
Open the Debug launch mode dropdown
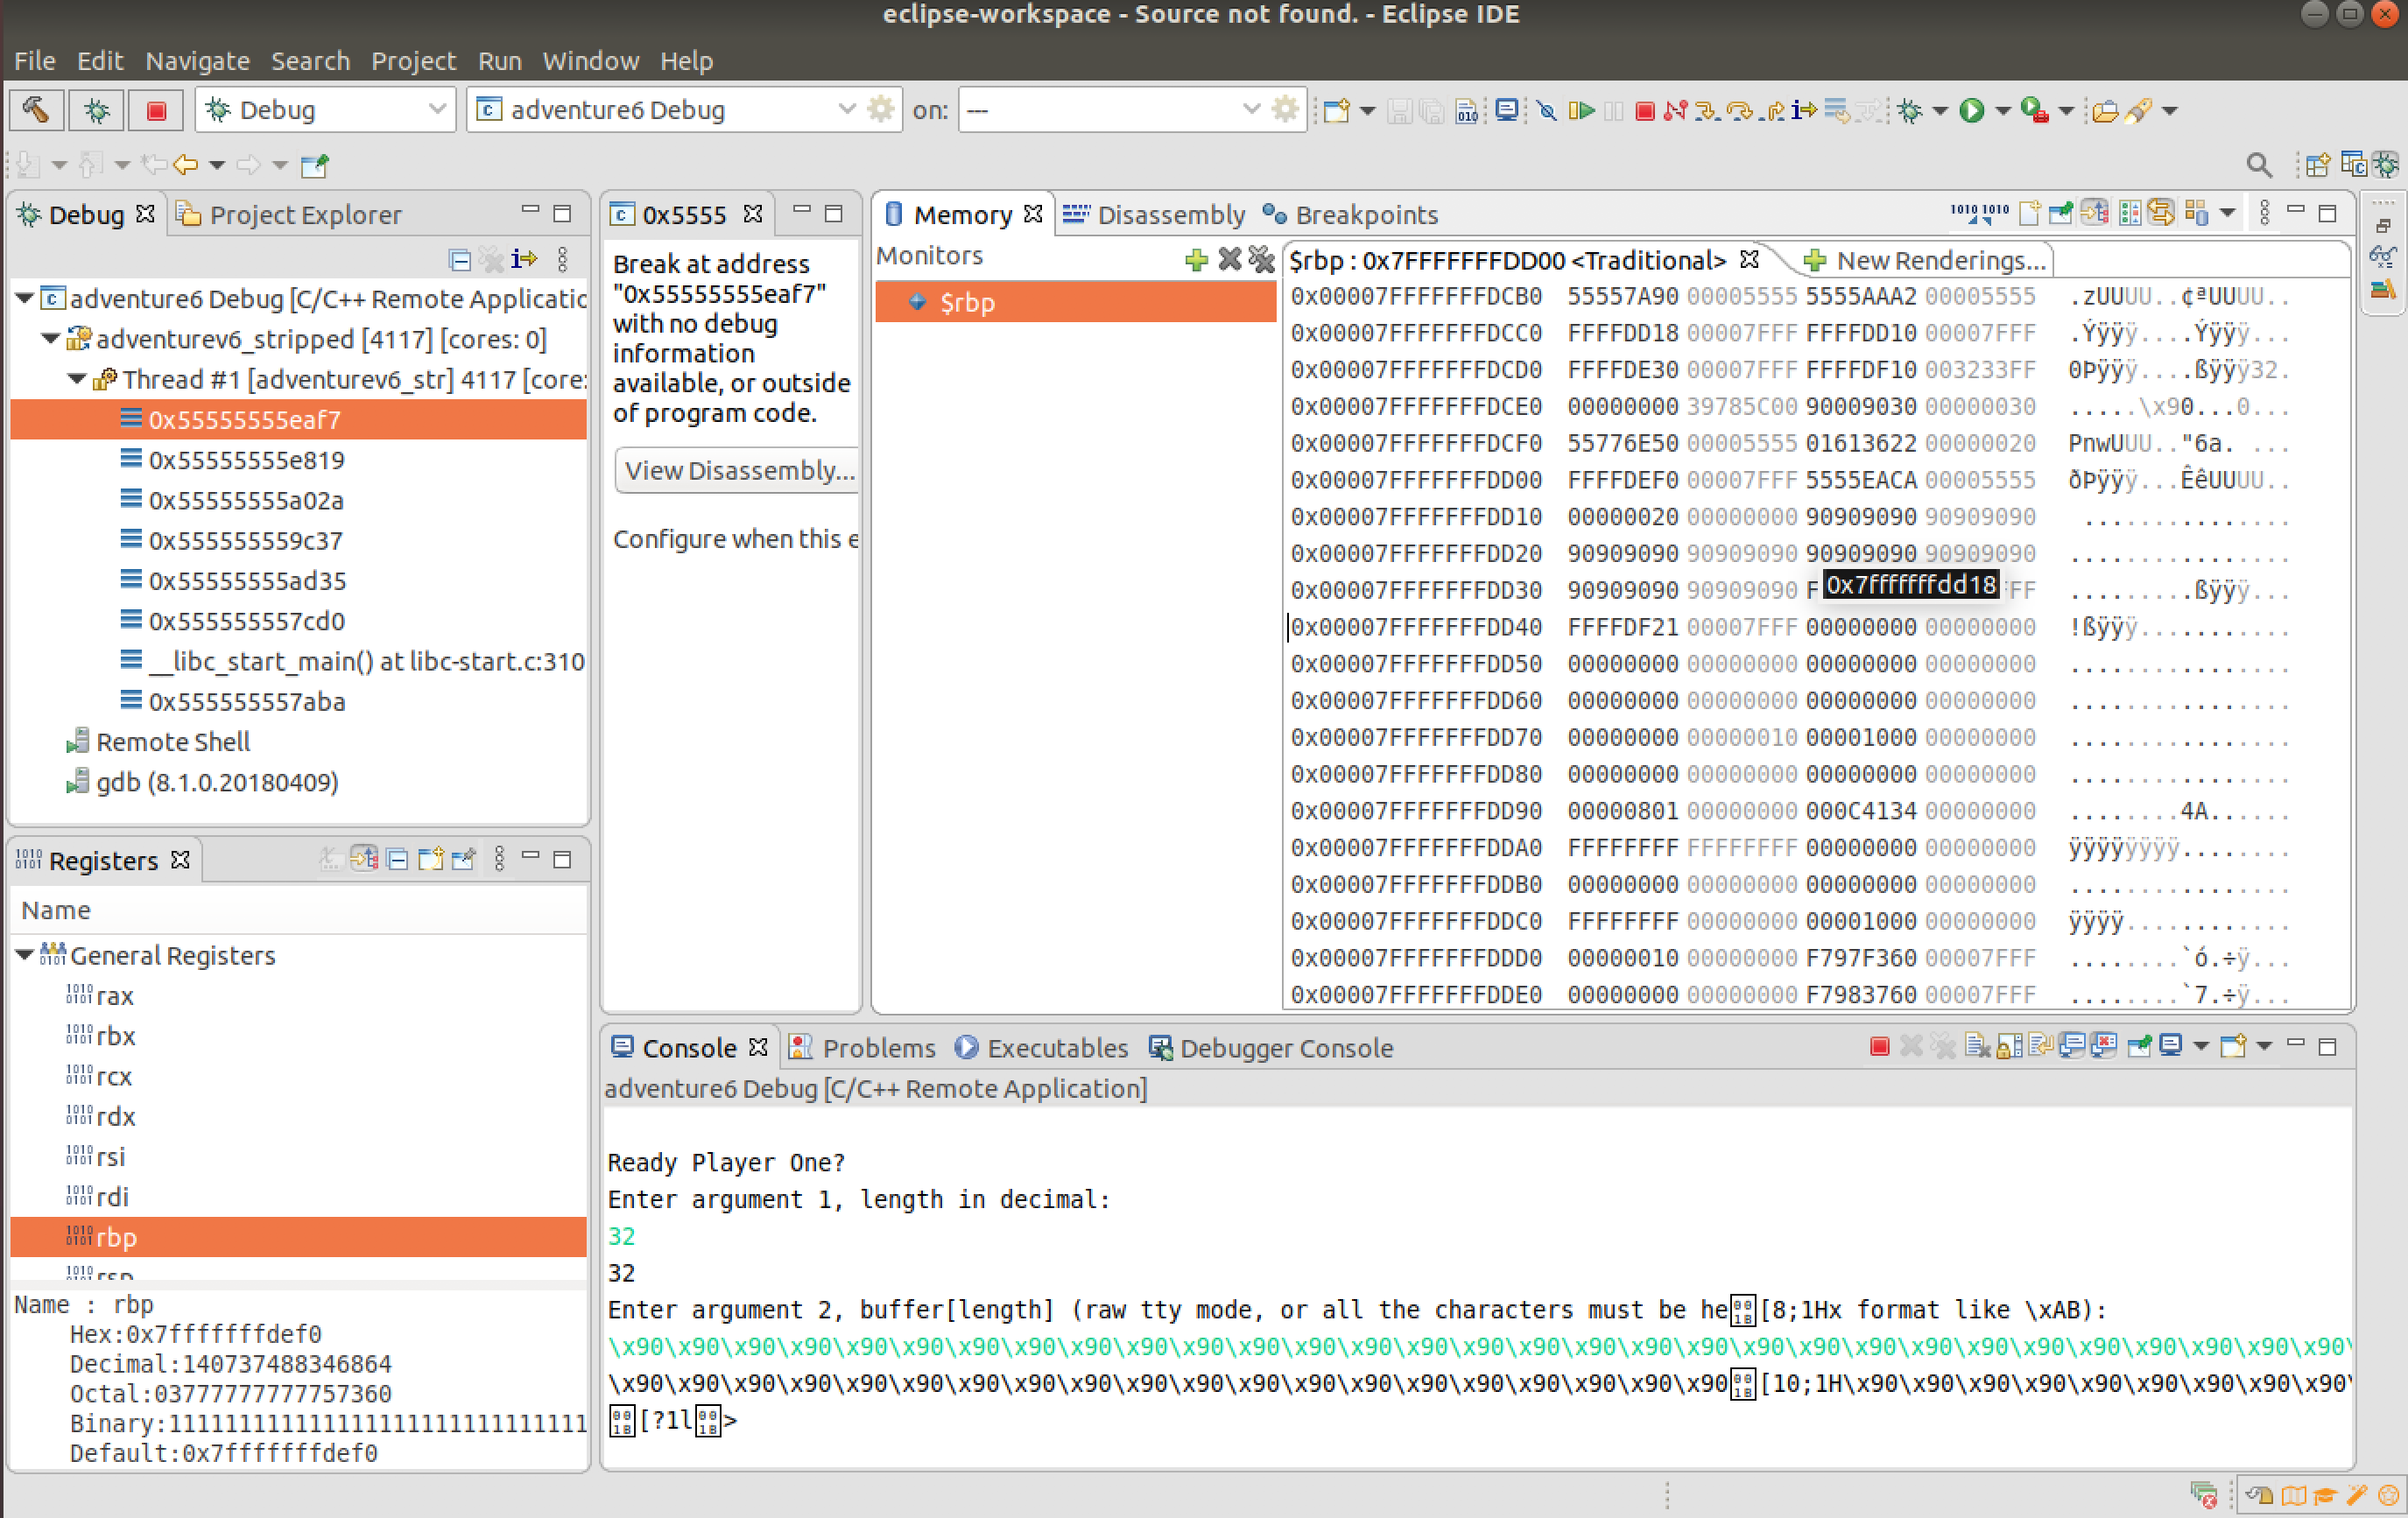tap(436, 110)
